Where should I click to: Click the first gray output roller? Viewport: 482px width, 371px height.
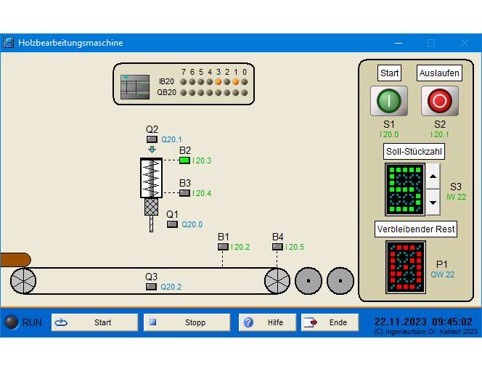pyautogui.click(x=309, y=281)
